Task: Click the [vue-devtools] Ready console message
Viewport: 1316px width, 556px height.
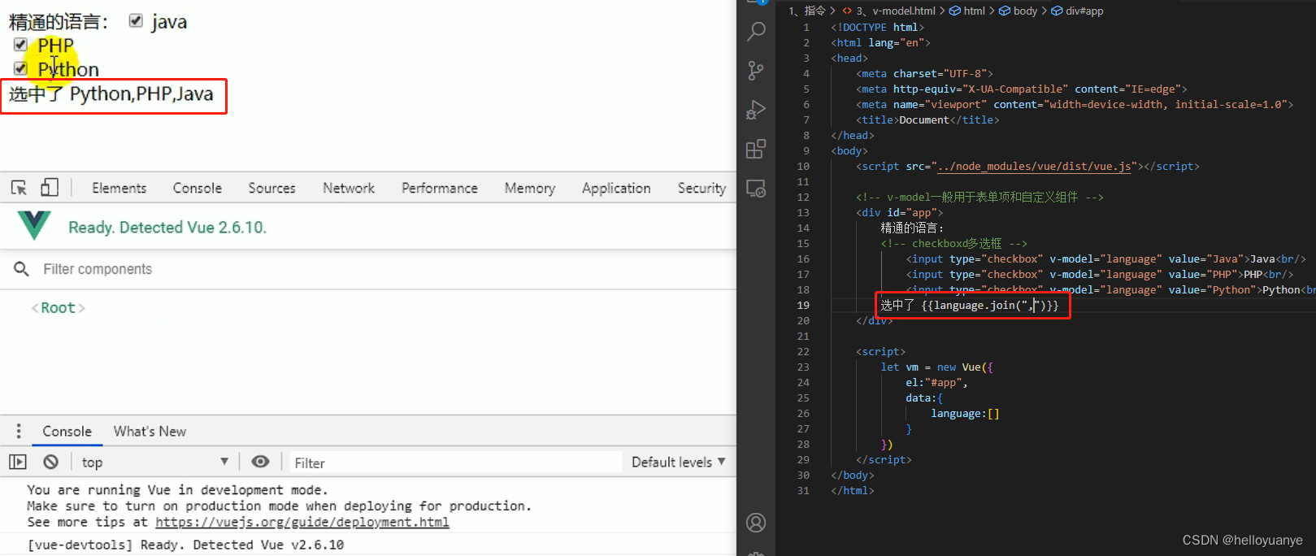Action: pyautogui.click(x=185, y=545)
